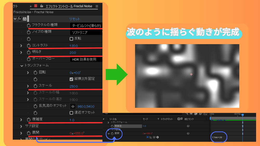Click the stopwatch next to コントラスト
The height and width of the screenshot is (146, 260).
coord(29,45)
